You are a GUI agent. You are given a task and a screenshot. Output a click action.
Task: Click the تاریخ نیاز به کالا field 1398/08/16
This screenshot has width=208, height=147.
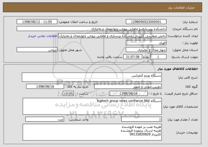(x=45, y=86)
